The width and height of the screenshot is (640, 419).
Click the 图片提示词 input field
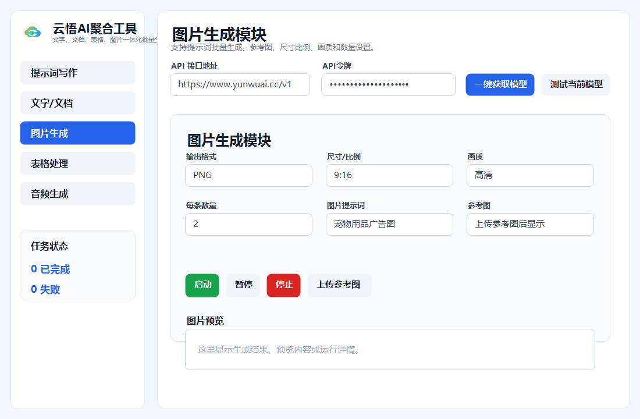(389, 224)
